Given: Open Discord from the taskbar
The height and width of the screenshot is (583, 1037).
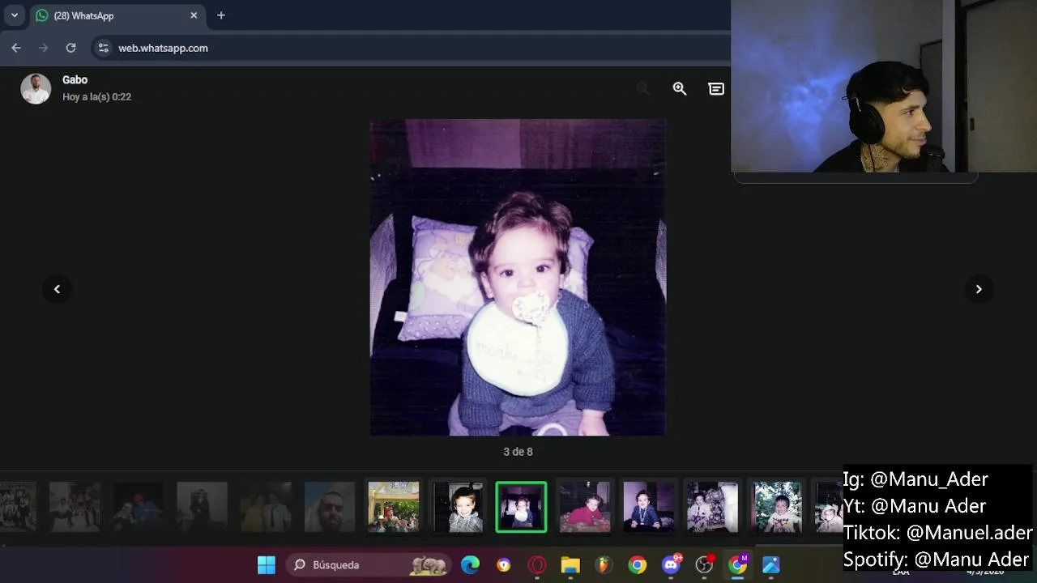Looking at the screenshot, I should (x=671, y=565).
